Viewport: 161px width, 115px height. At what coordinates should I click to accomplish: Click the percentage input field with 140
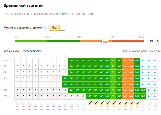coord(150,41)
